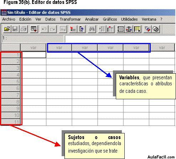The width and height of the screenshot is (176, 159).
Task: Click the Insert variable icon
Action: pos(110,29)
